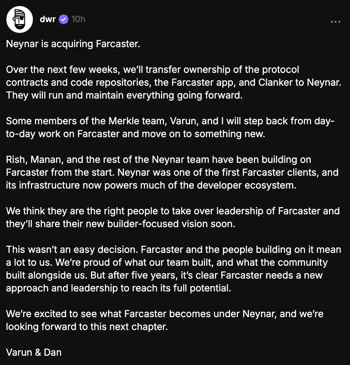Click the paragraph mentioning Rish and Manan
This screenshot has height=365, width=350.
[171, 172]
